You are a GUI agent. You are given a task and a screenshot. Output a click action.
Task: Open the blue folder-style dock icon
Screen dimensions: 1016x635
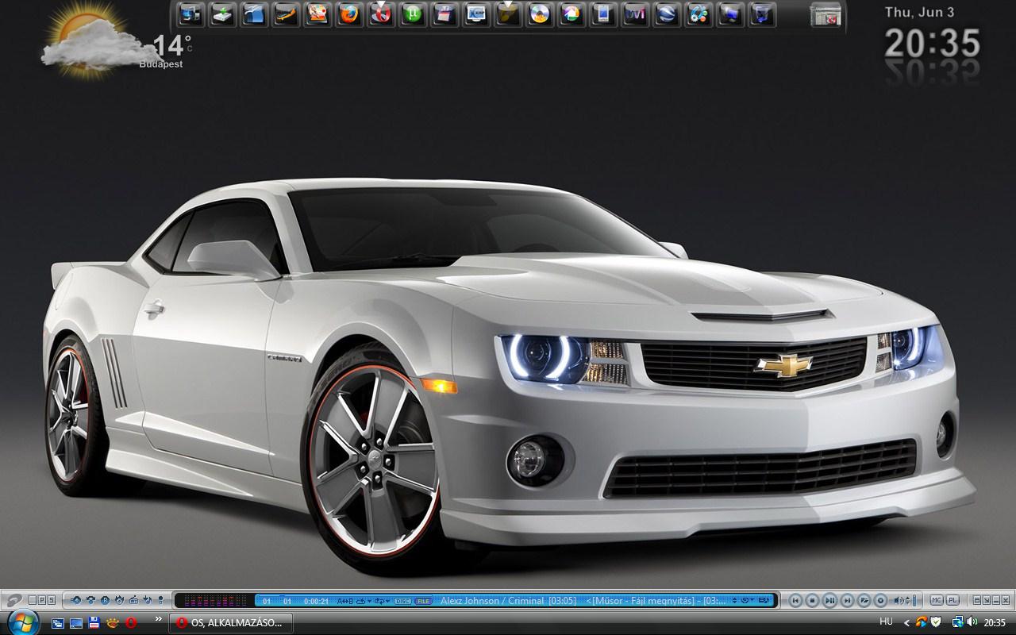[x=254, y=13]
